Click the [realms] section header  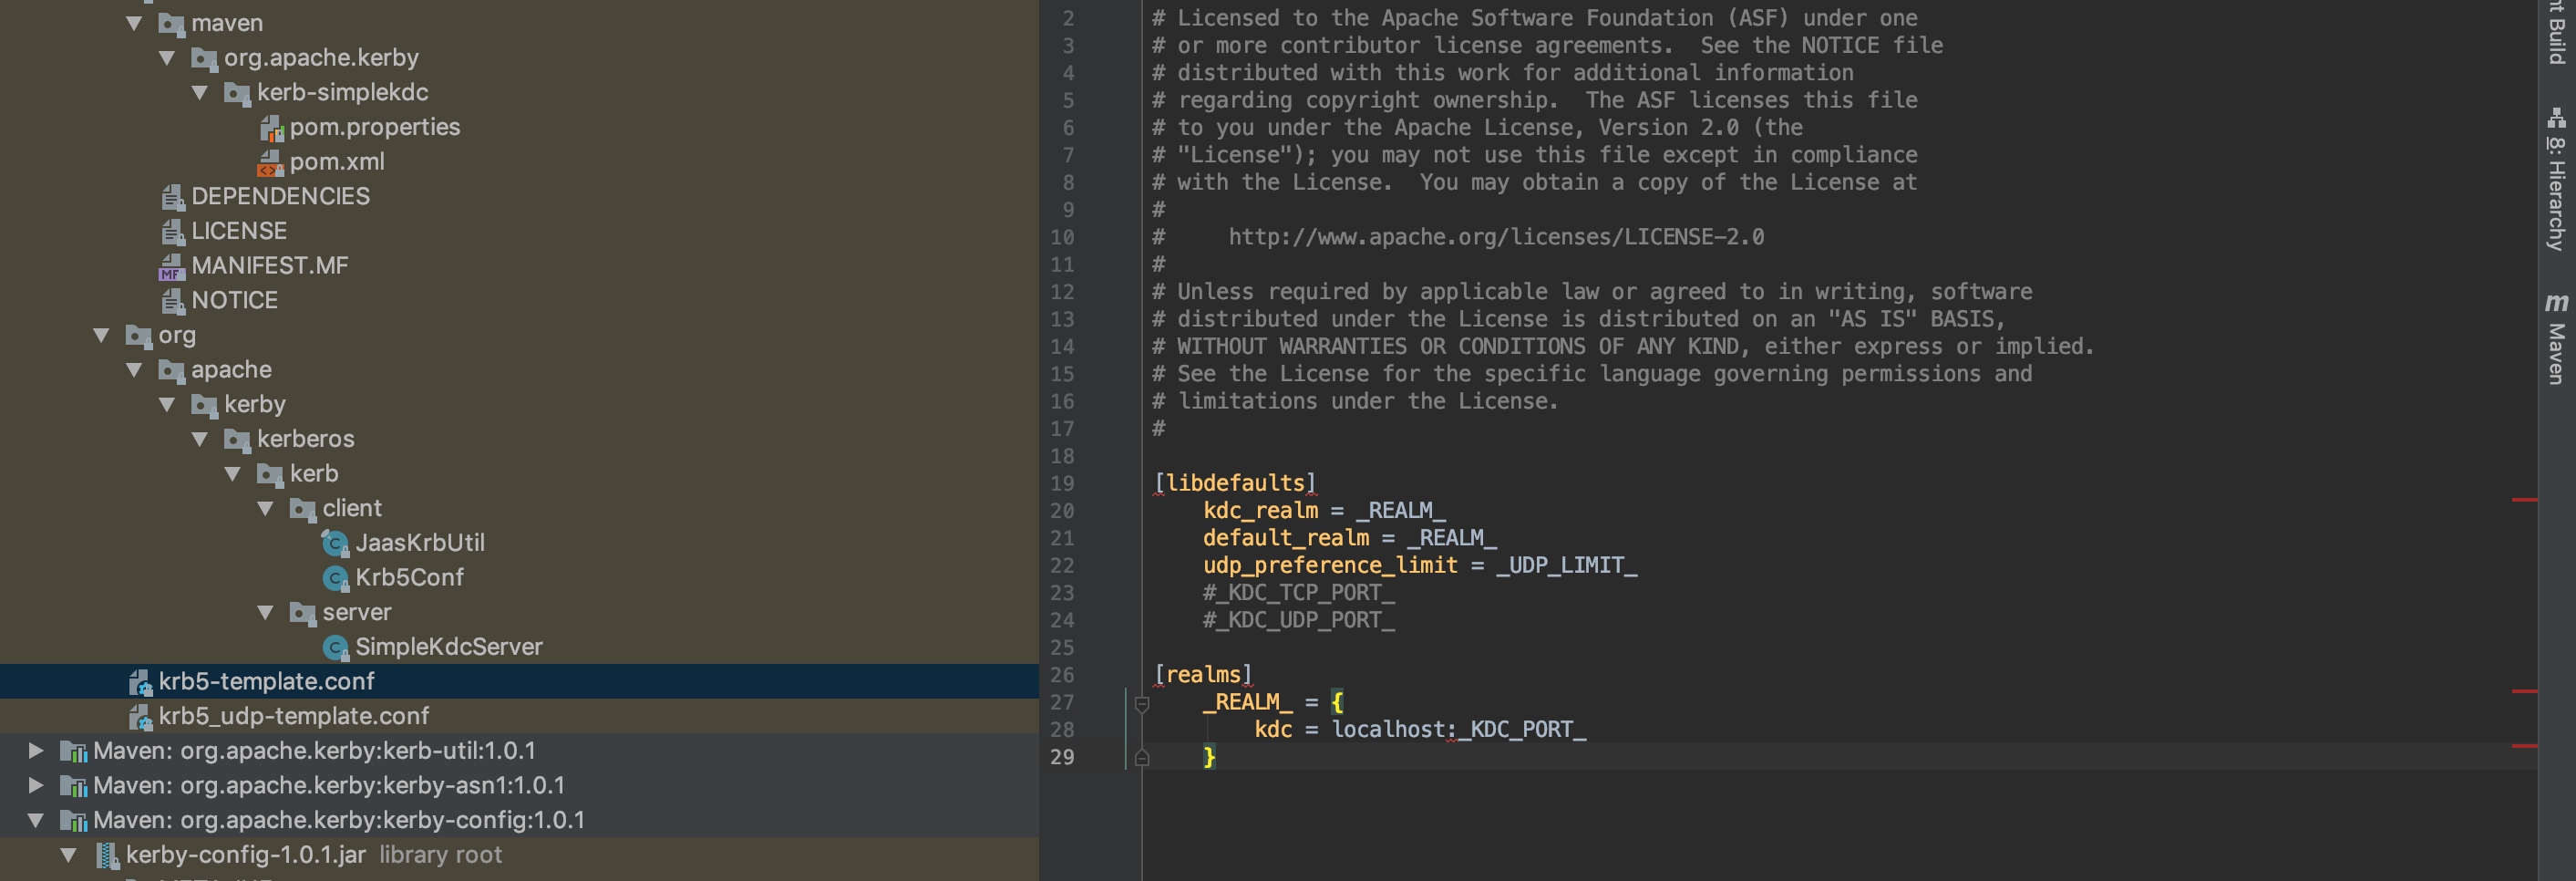pyautogui.click(x=1203, y=675)
